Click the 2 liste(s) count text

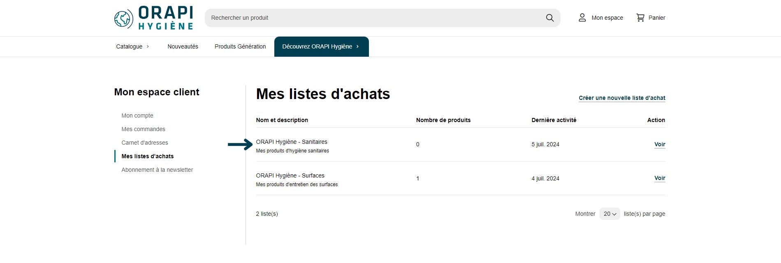(267, 214)
